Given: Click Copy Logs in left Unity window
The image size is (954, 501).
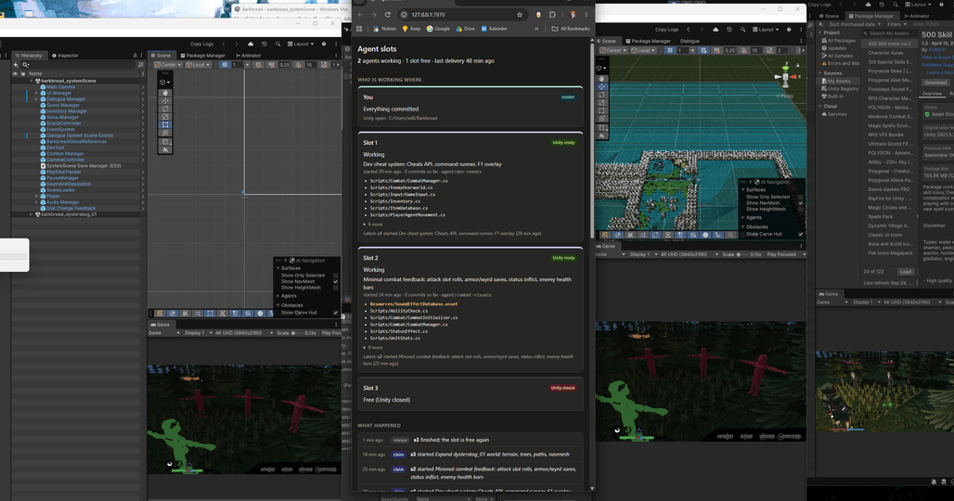Looking at the screenshot, I should pyautogui.click(x=201, y=44).
